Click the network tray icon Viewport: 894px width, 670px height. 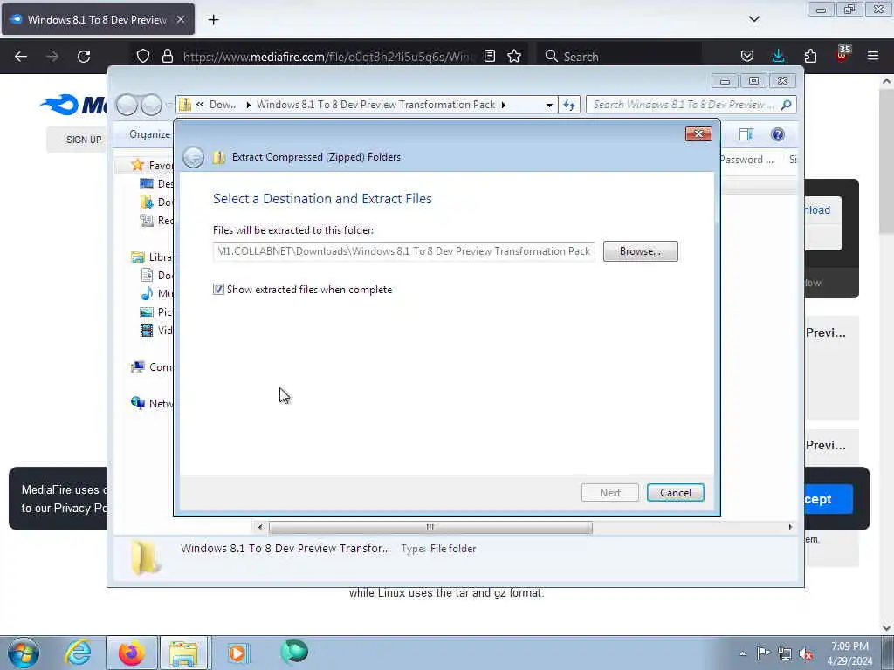[x=785, y=654]
